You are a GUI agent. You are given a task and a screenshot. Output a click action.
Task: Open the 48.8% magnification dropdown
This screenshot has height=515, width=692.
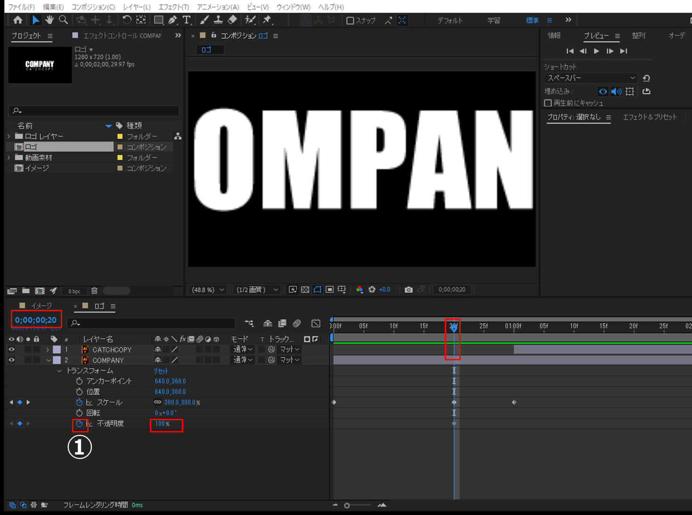click(x=208, y=290)
